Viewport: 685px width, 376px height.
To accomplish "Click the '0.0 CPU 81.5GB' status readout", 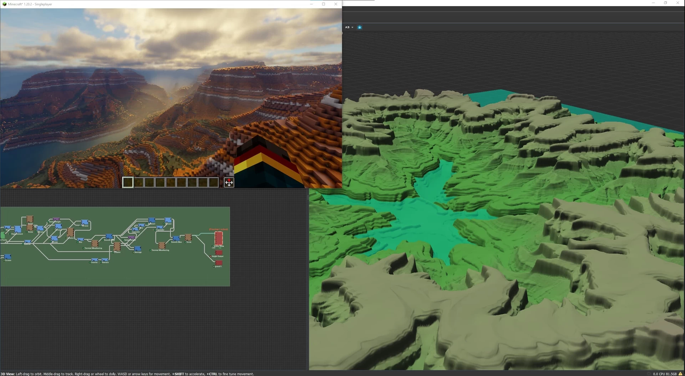I will [x=665, y=374].
